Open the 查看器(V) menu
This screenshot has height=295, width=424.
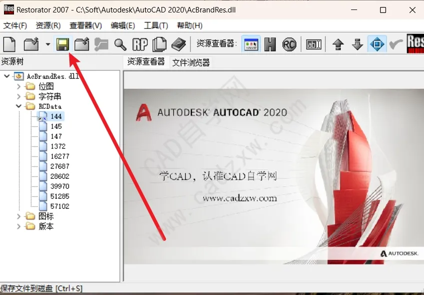[85, 25]
